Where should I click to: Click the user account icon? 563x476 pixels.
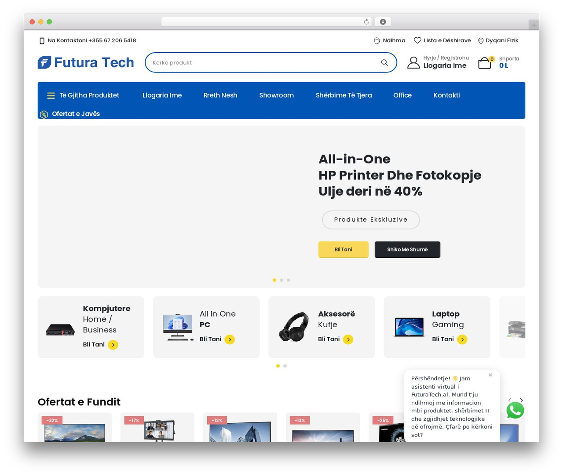coord(413,62)
